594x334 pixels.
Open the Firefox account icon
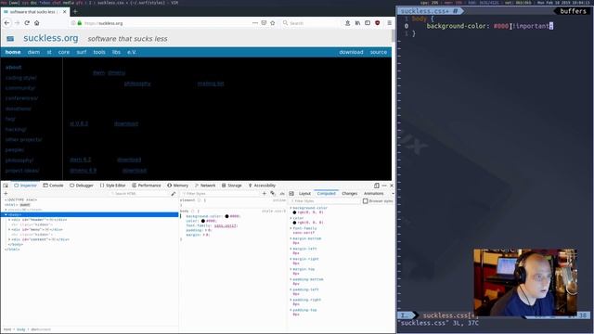point(347,23)
